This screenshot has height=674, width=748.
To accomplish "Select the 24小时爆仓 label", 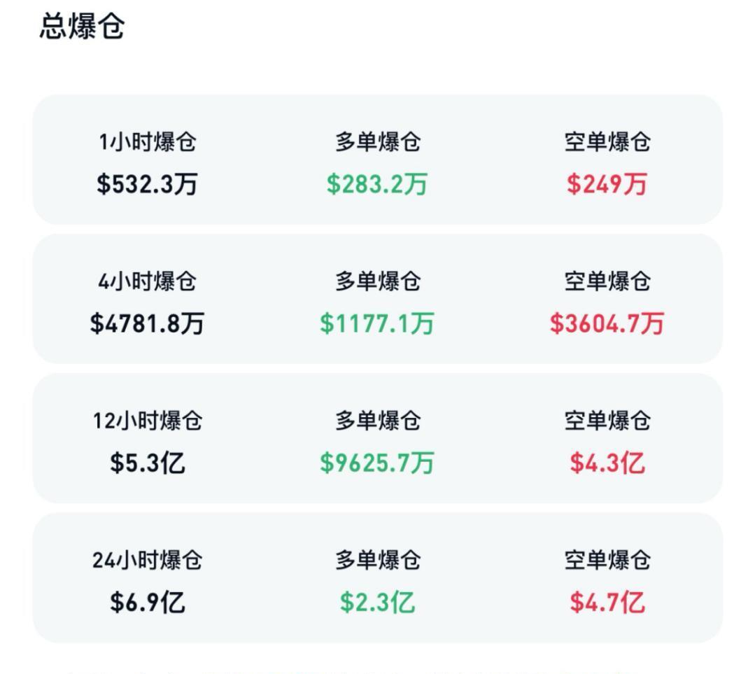I will (x=148, y=559).
